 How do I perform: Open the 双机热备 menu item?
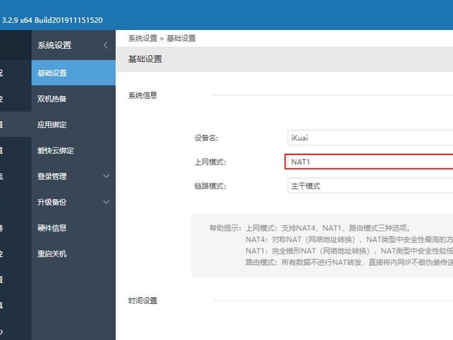[73, 99]
